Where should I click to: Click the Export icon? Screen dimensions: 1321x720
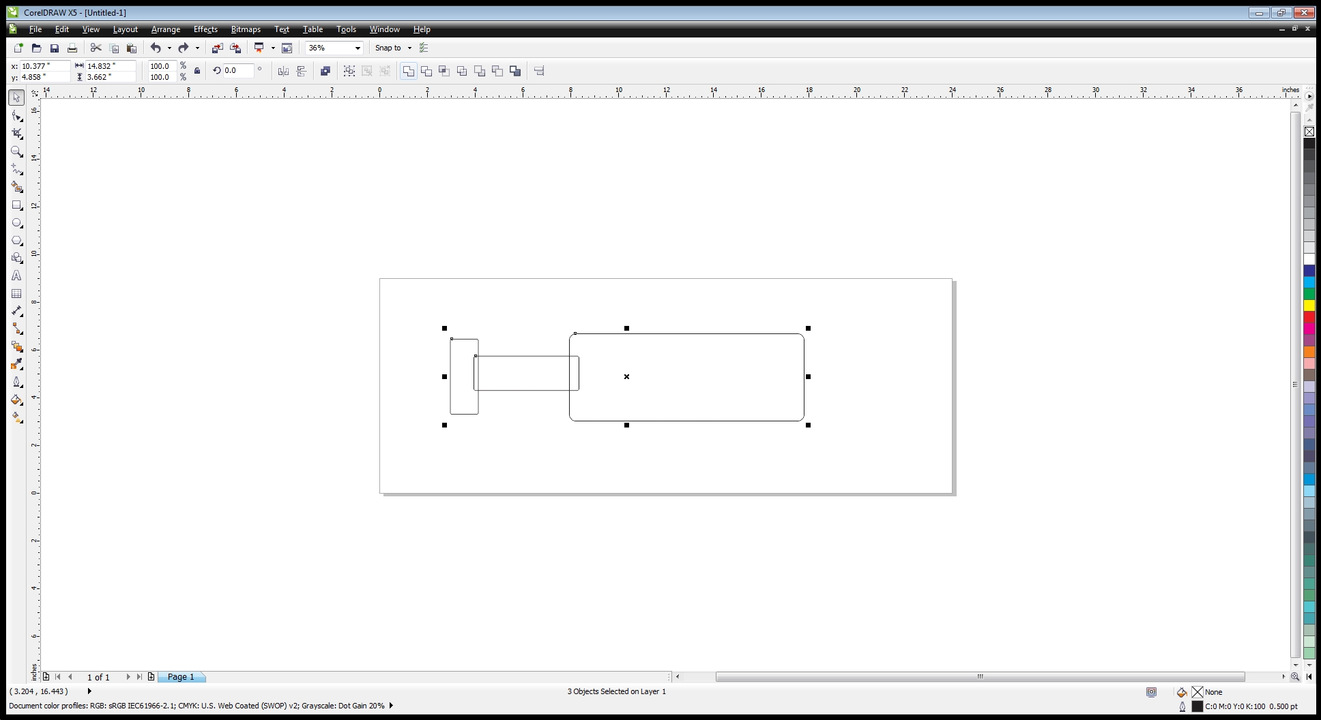(235, 48)
